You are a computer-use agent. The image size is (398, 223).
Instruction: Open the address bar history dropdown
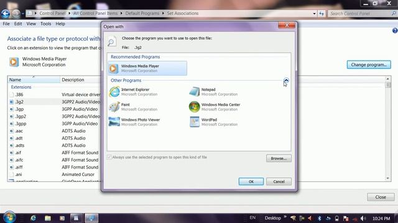(314, 14)
